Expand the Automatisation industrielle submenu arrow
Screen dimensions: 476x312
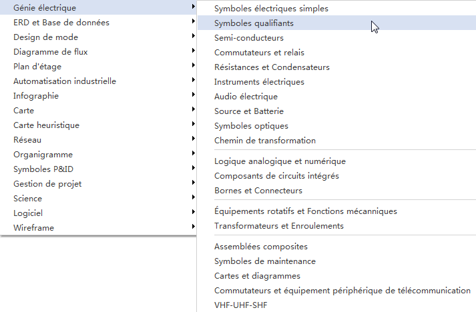point(193,81)
